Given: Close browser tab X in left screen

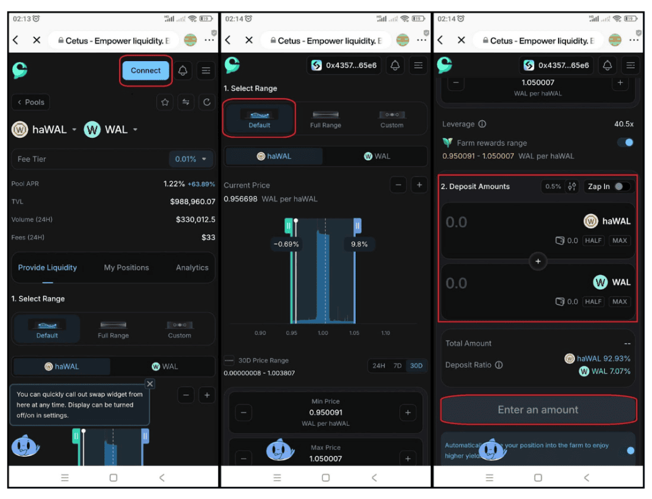Looking at the screenshot, I should [37, 40].
